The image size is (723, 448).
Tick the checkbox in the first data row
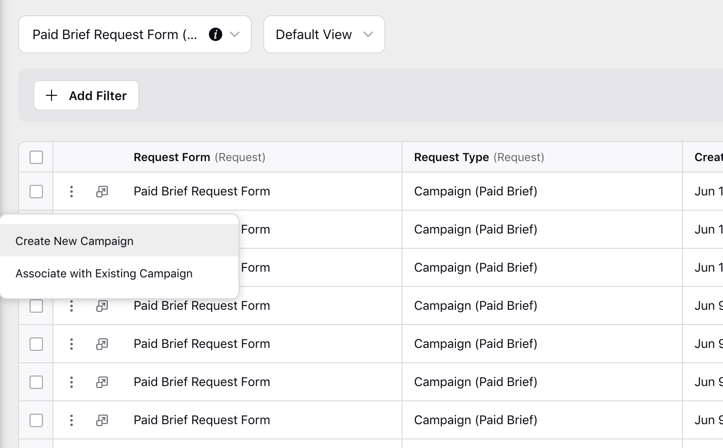[36, 192]
